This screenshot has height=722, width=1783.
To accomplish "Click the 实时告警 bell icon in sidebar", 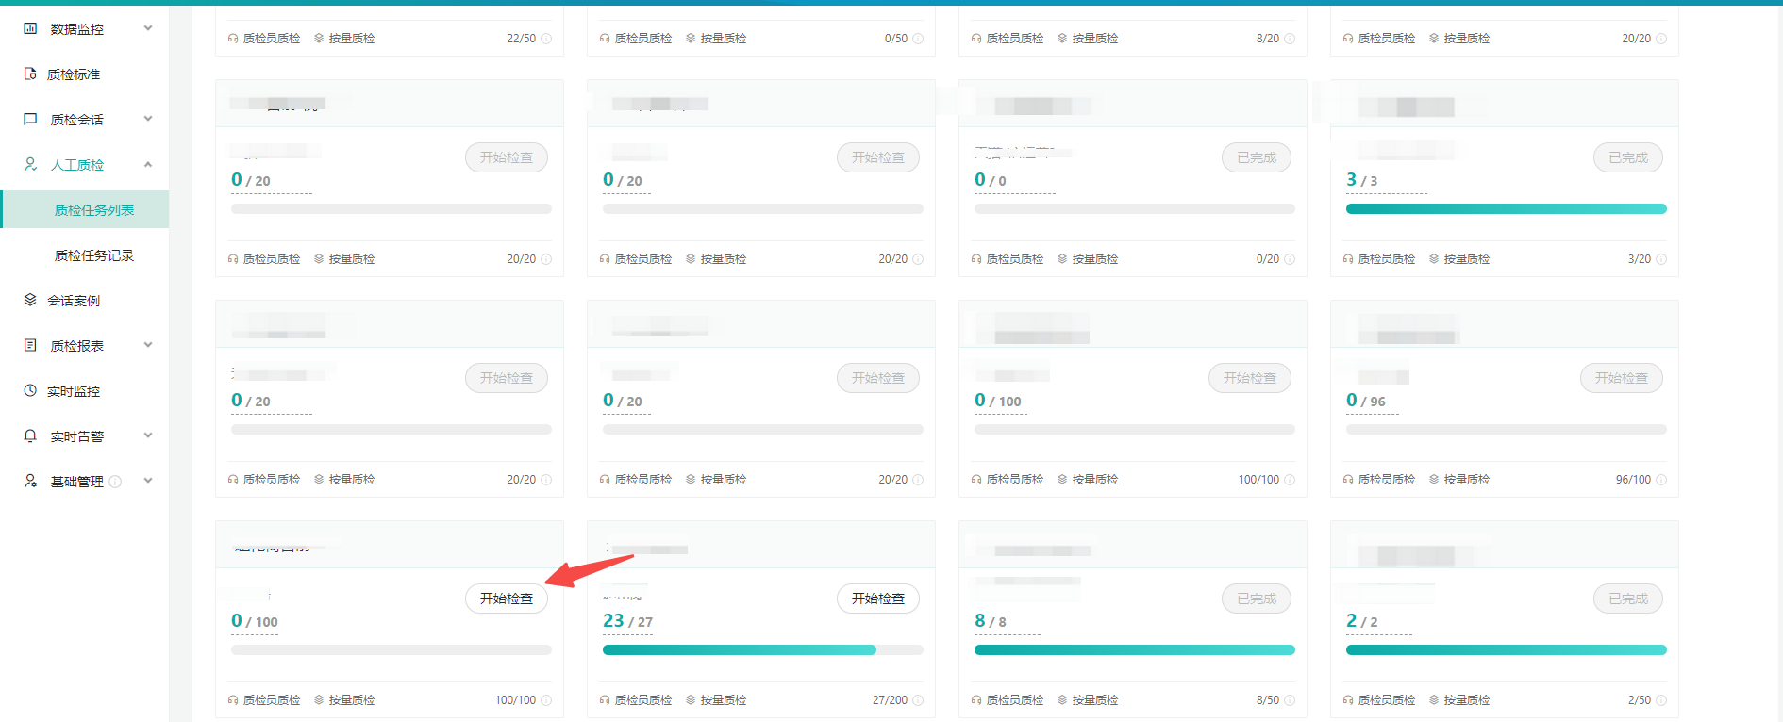I will click(30, 435).
